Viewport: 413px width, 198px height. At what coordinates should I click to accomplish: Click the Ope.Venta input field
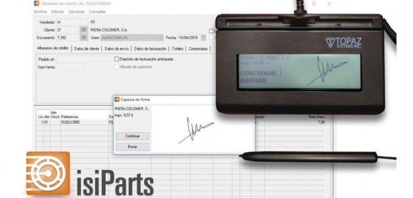(x=71, y=67)
